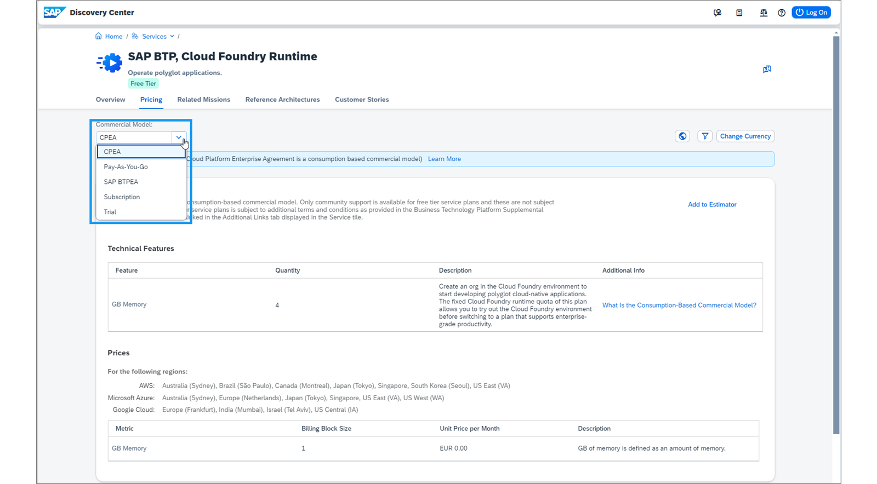Click the Billing Block Size column header

326,429
